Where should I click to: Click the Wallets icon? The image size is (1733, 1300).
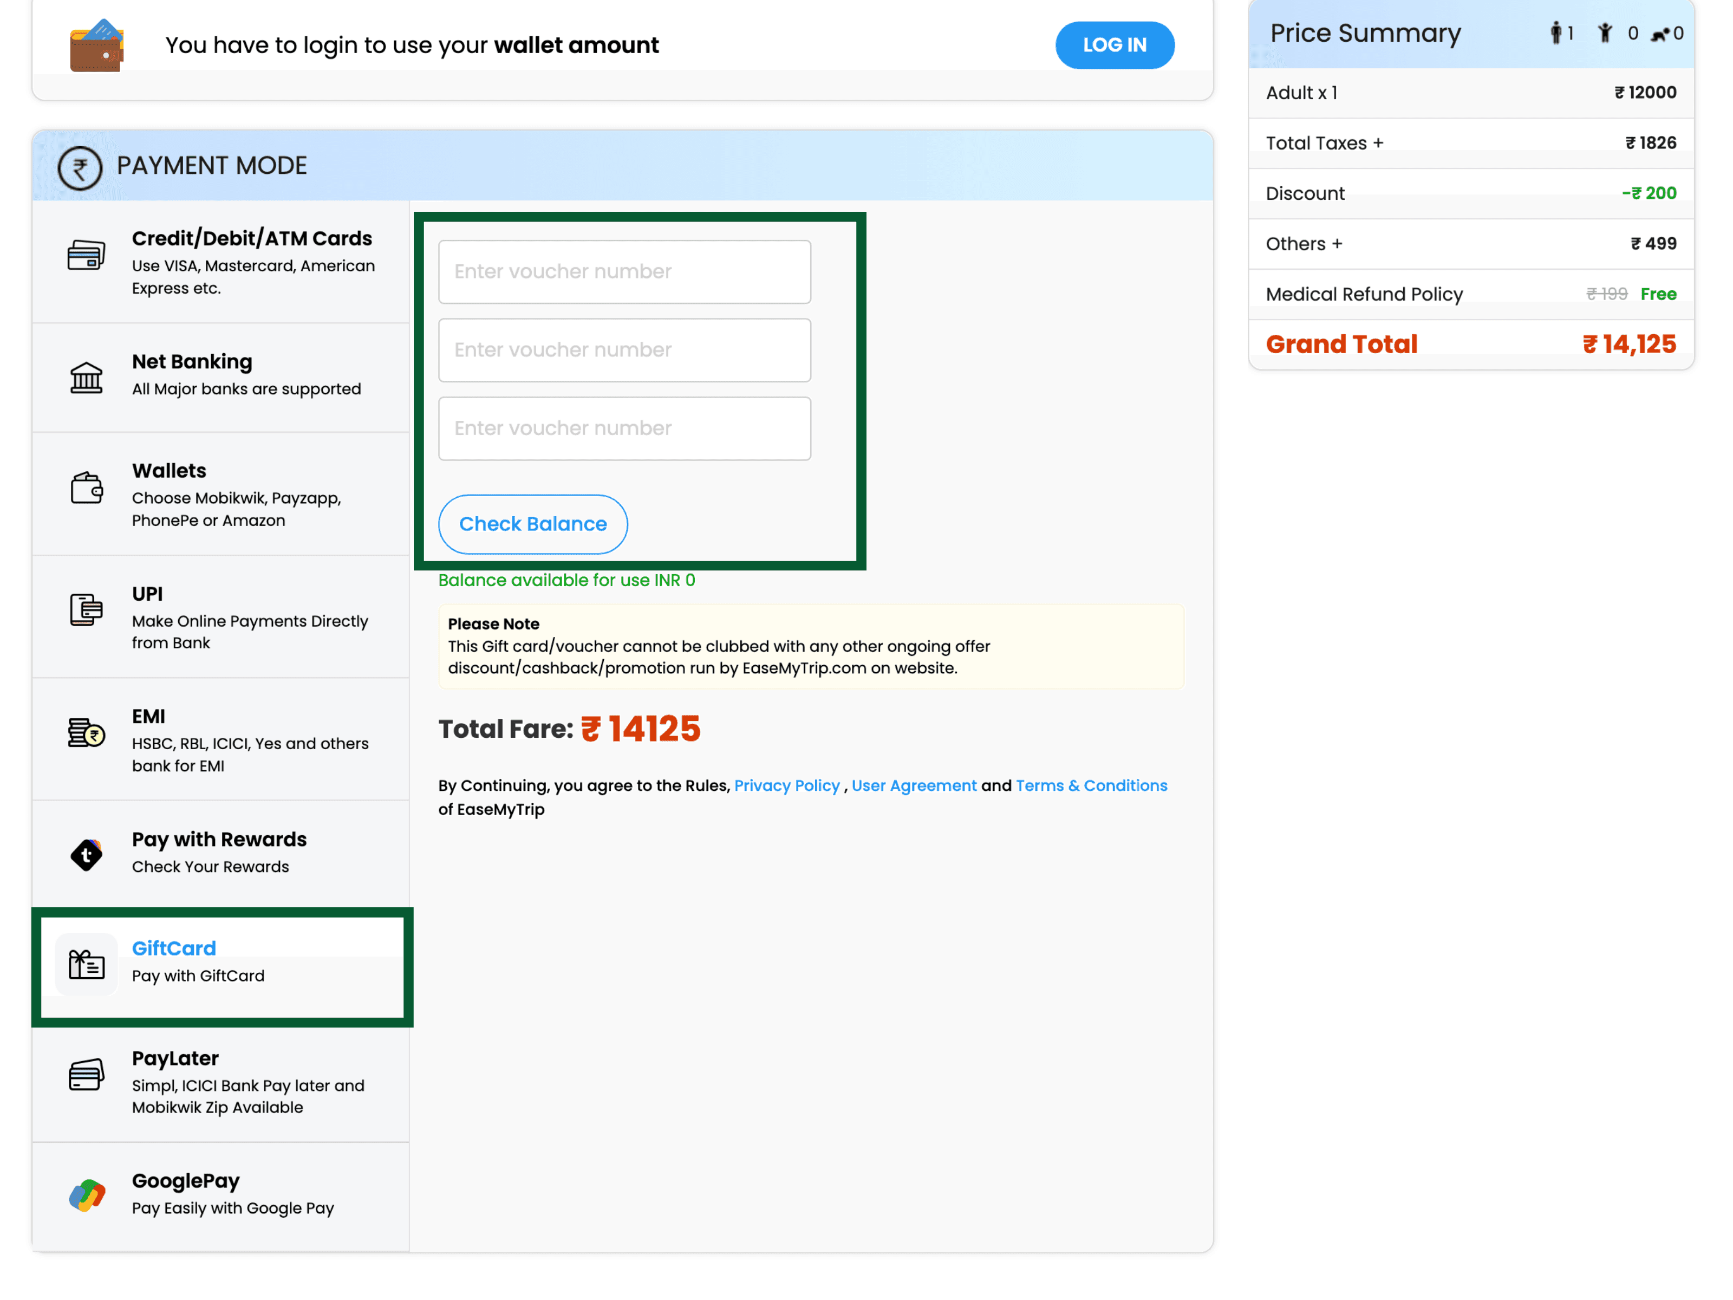(86, 487)
